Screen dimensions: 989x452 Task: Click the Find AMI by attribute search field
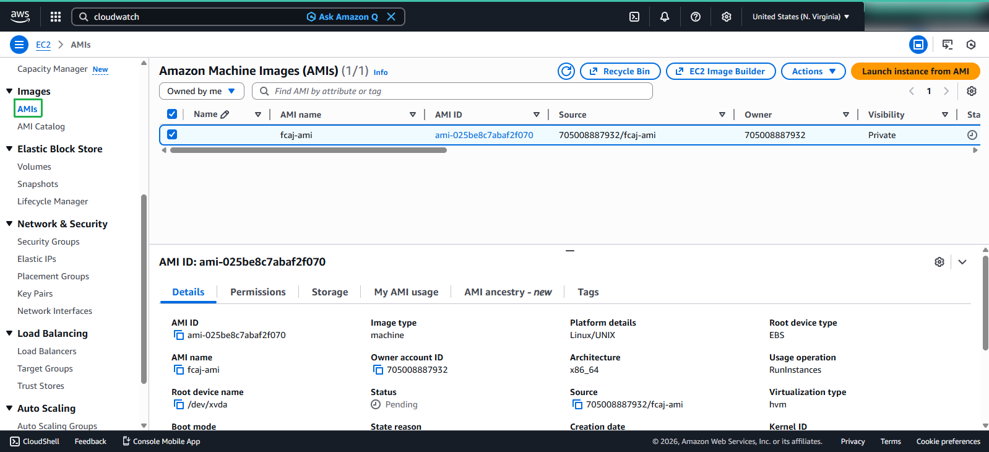[x=452, y=91]
